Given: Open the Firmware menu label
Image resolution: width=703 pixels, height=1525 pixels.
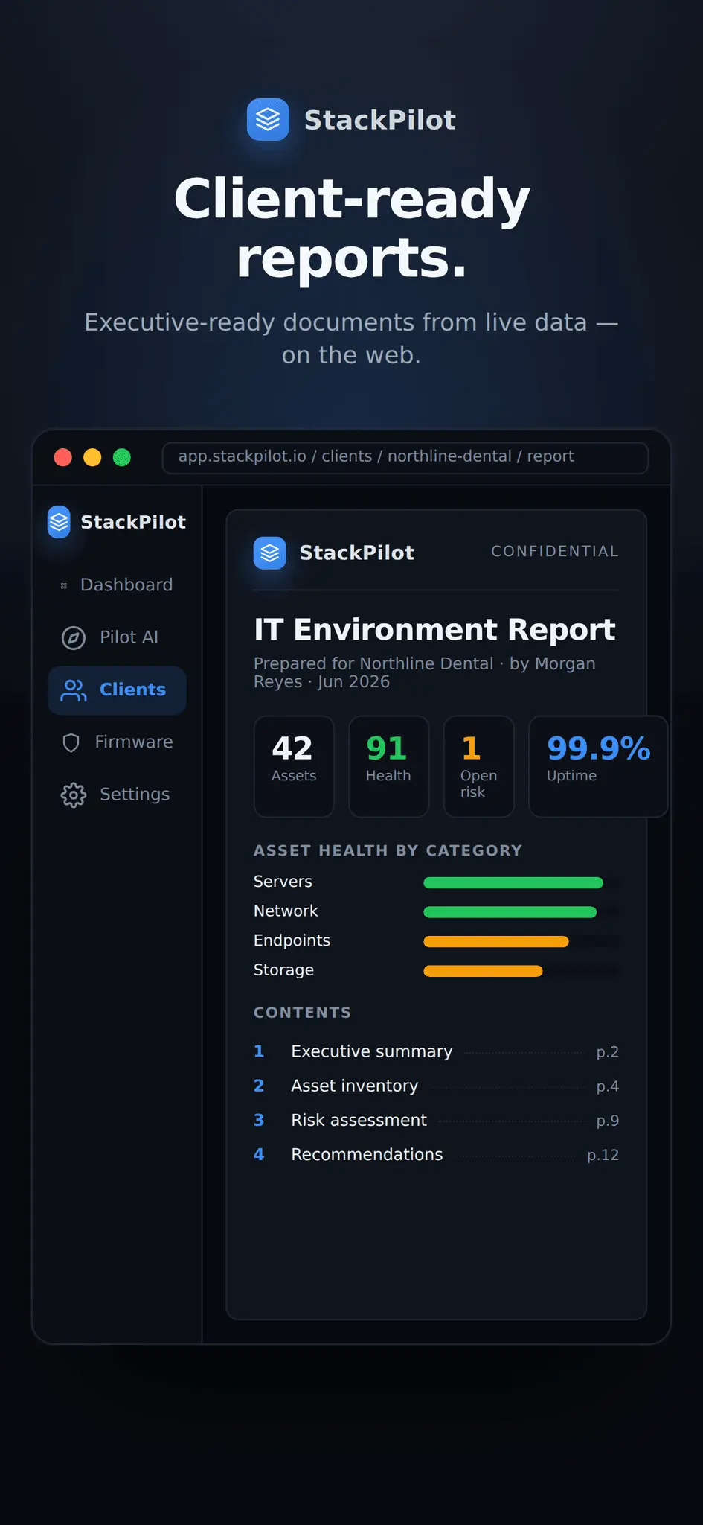Looking at the screenshot, I should click(x=134, y=742).
